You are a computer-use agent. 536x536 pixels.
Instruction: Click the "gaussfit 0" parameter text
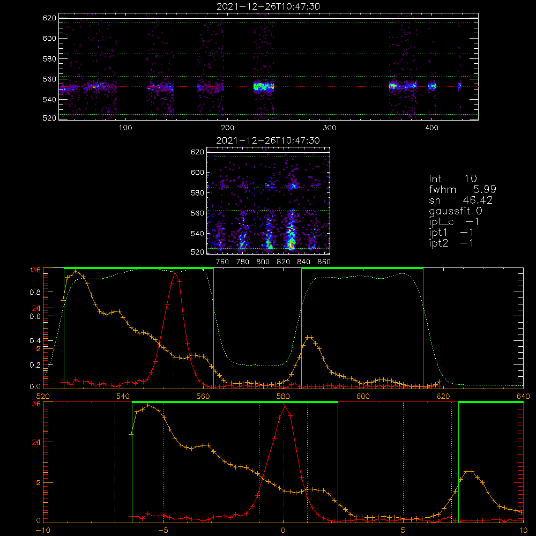pos(456,211)
